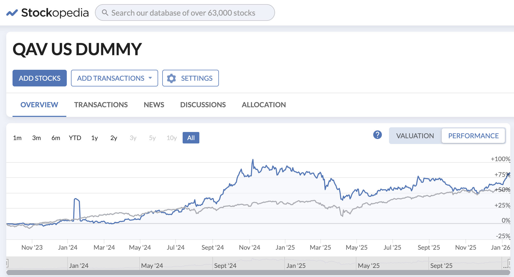
Task: Switch to the TRANSACTIONS tab
Action: 101,105
